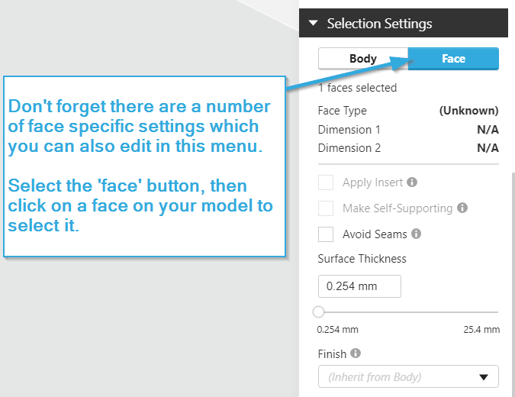Click the Apply Insert info icon
This screenshot has height=397, width=515.
point(412,183)
